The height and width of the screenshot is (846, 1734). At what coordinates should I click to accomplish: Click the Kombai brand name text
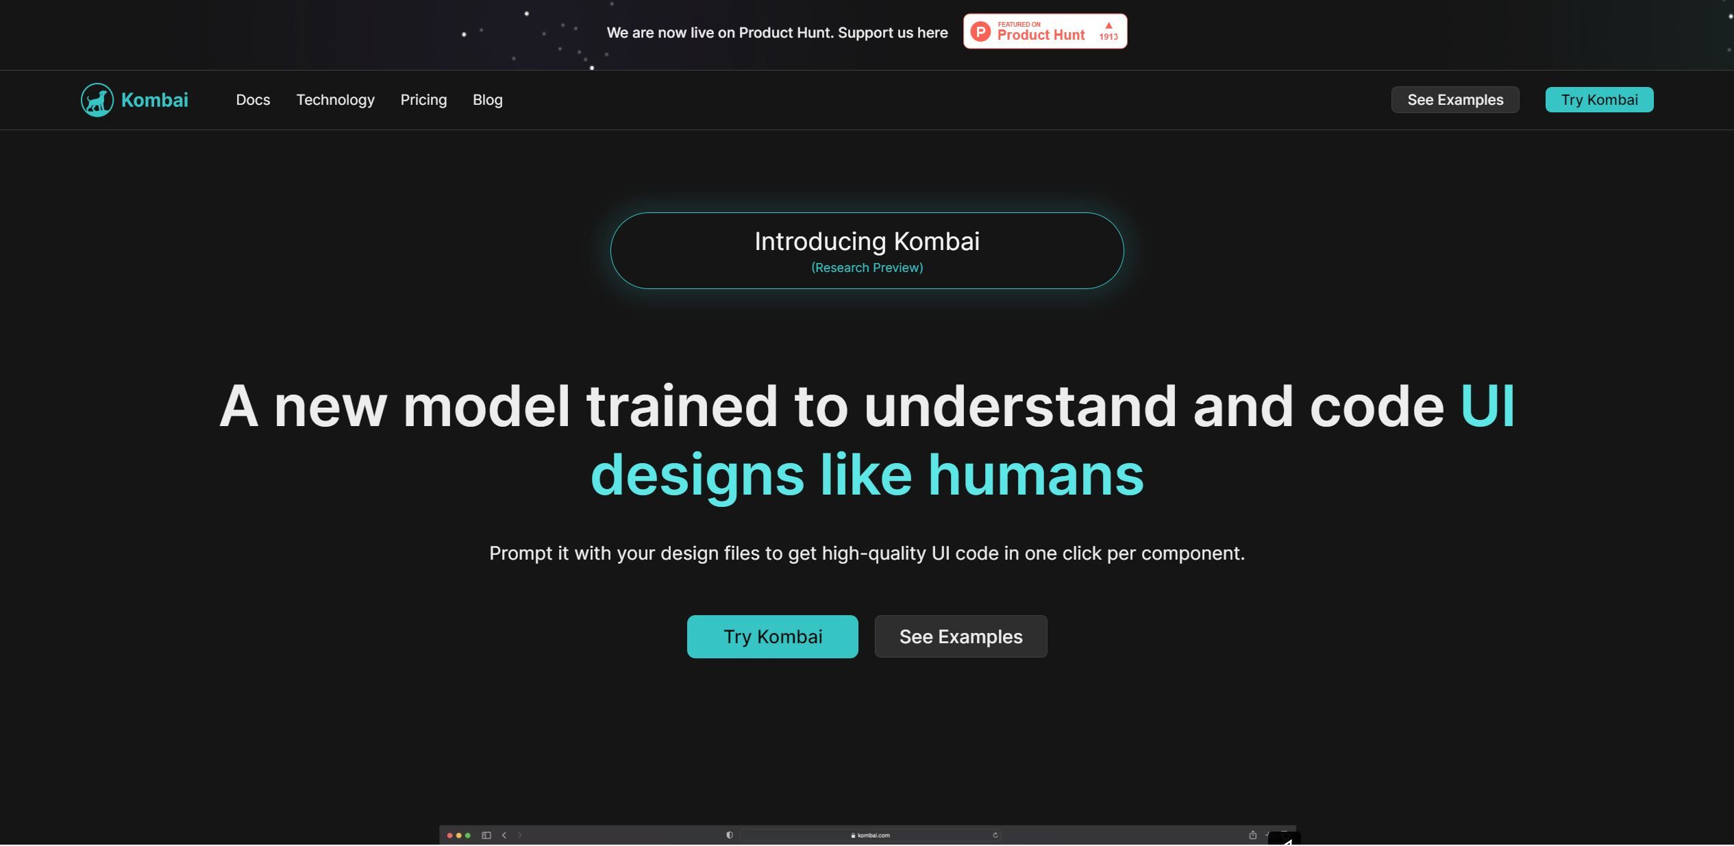[x=154, y=100]
